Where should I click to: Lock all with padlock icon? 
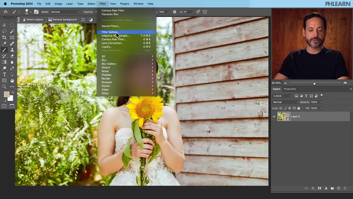[x=299, y=108]
